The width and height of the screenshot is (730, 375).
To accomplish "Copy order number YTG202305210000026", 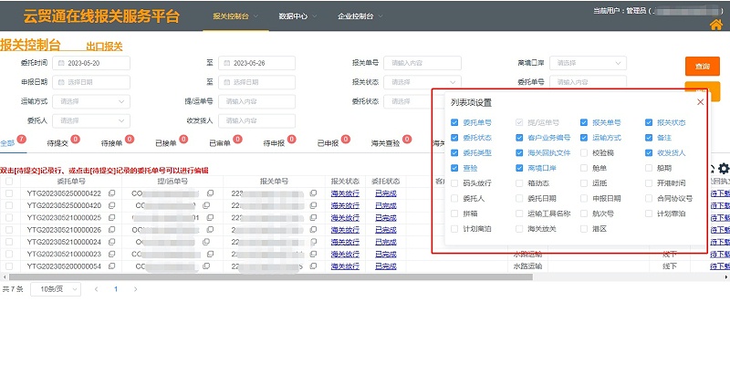I will 111,229.
